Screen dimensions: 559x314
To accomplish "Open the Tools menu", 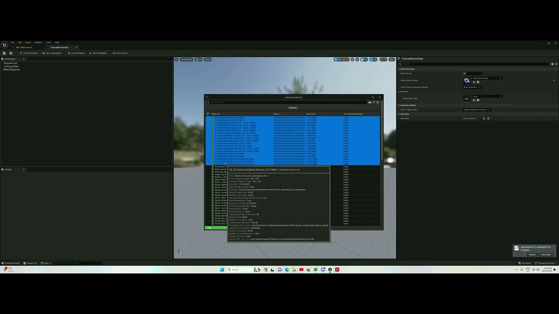I will (48, 42).
